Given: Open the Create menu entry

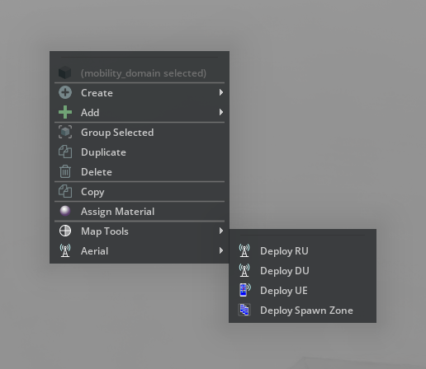Looking at the screenshot, I should click(140, 93).
